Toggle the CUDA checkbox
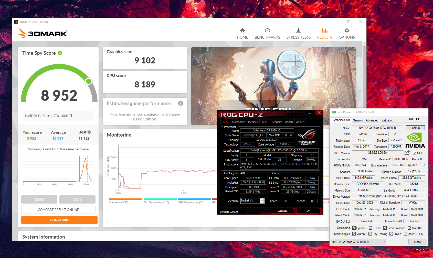The image size is (433, 258). (x=370, y=228)
